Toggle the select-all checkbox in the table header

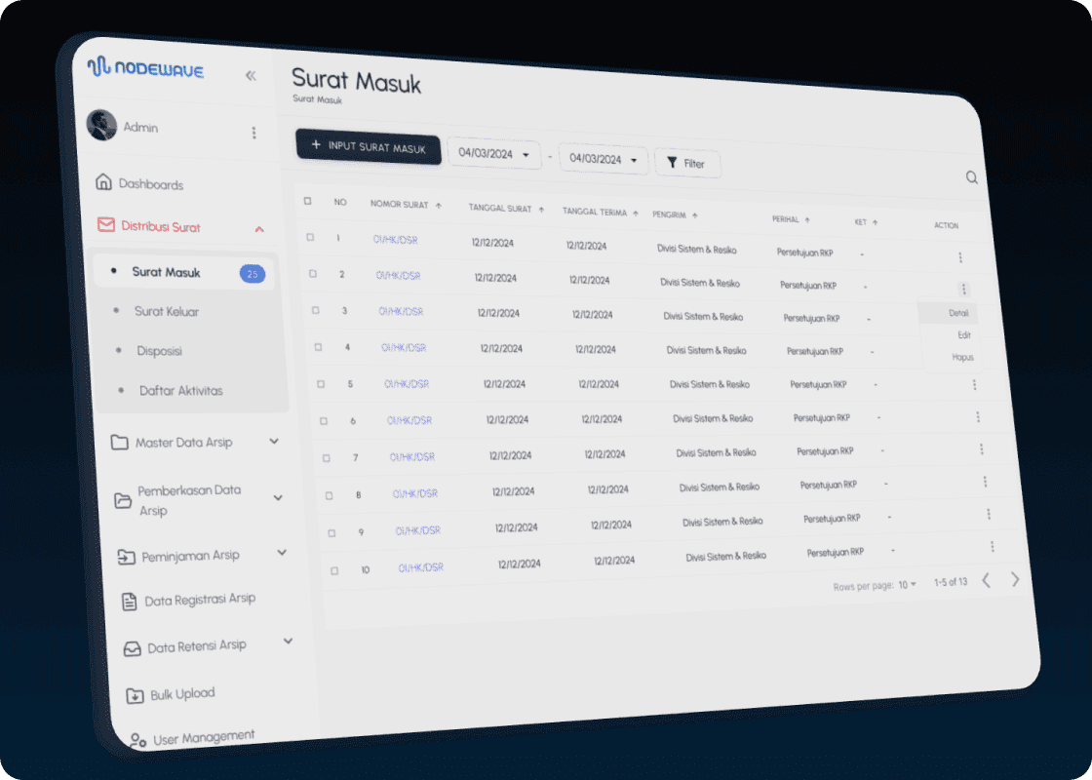pos(307,201)
